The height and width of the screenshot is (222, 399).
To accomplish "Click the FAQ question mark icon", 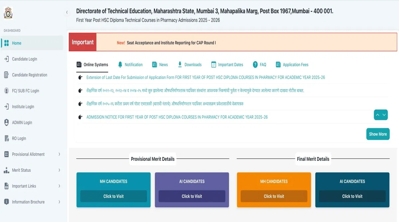I will click(255, 65).
